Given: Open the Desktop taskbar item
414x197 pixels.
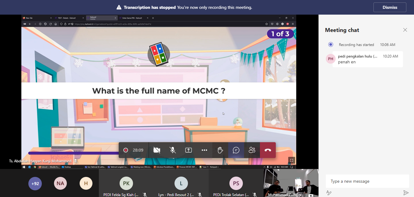Looking at the screenshot, I should [72, 167].
